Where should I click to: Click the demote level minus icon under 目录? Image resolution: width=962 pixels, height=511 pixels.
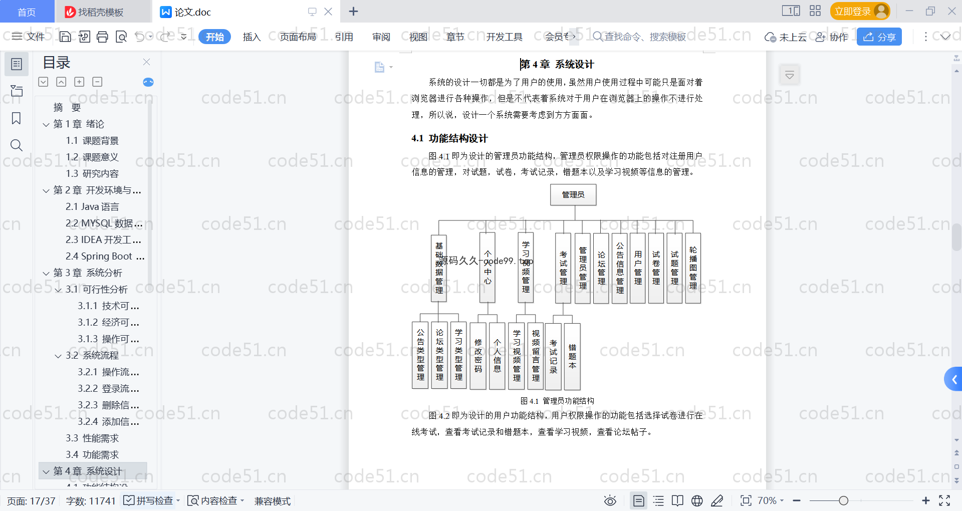click(98, 82)
